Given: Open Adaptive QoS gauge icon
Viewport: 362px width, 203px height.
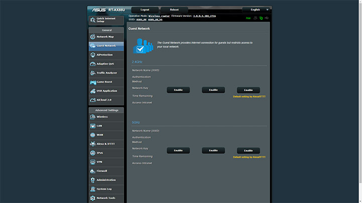Looking at the screenshot, I should tap(93, 64).
